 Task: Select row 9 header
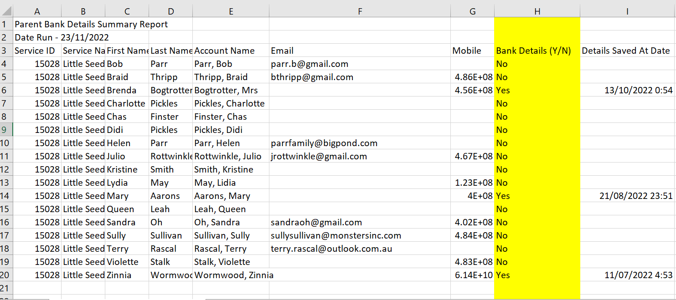point(5,130)
